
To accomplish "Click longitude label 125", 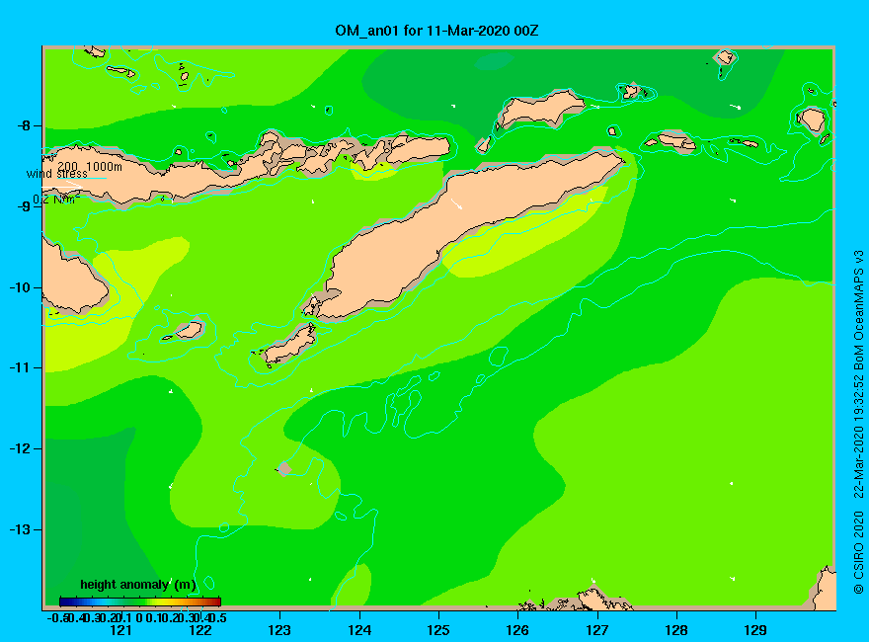I will 438,630.
